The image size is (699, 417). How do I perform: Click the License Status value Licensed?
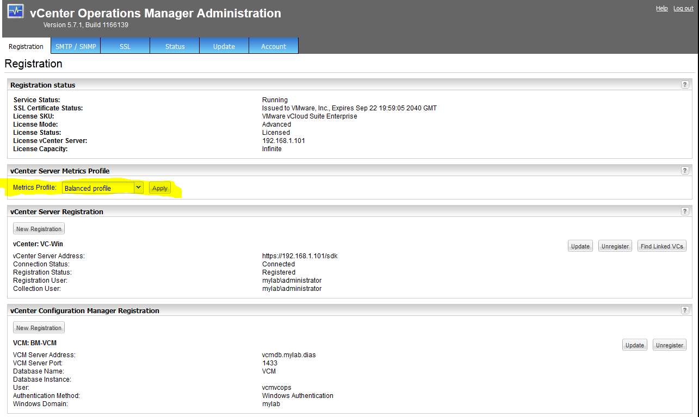tap(276, 133)
